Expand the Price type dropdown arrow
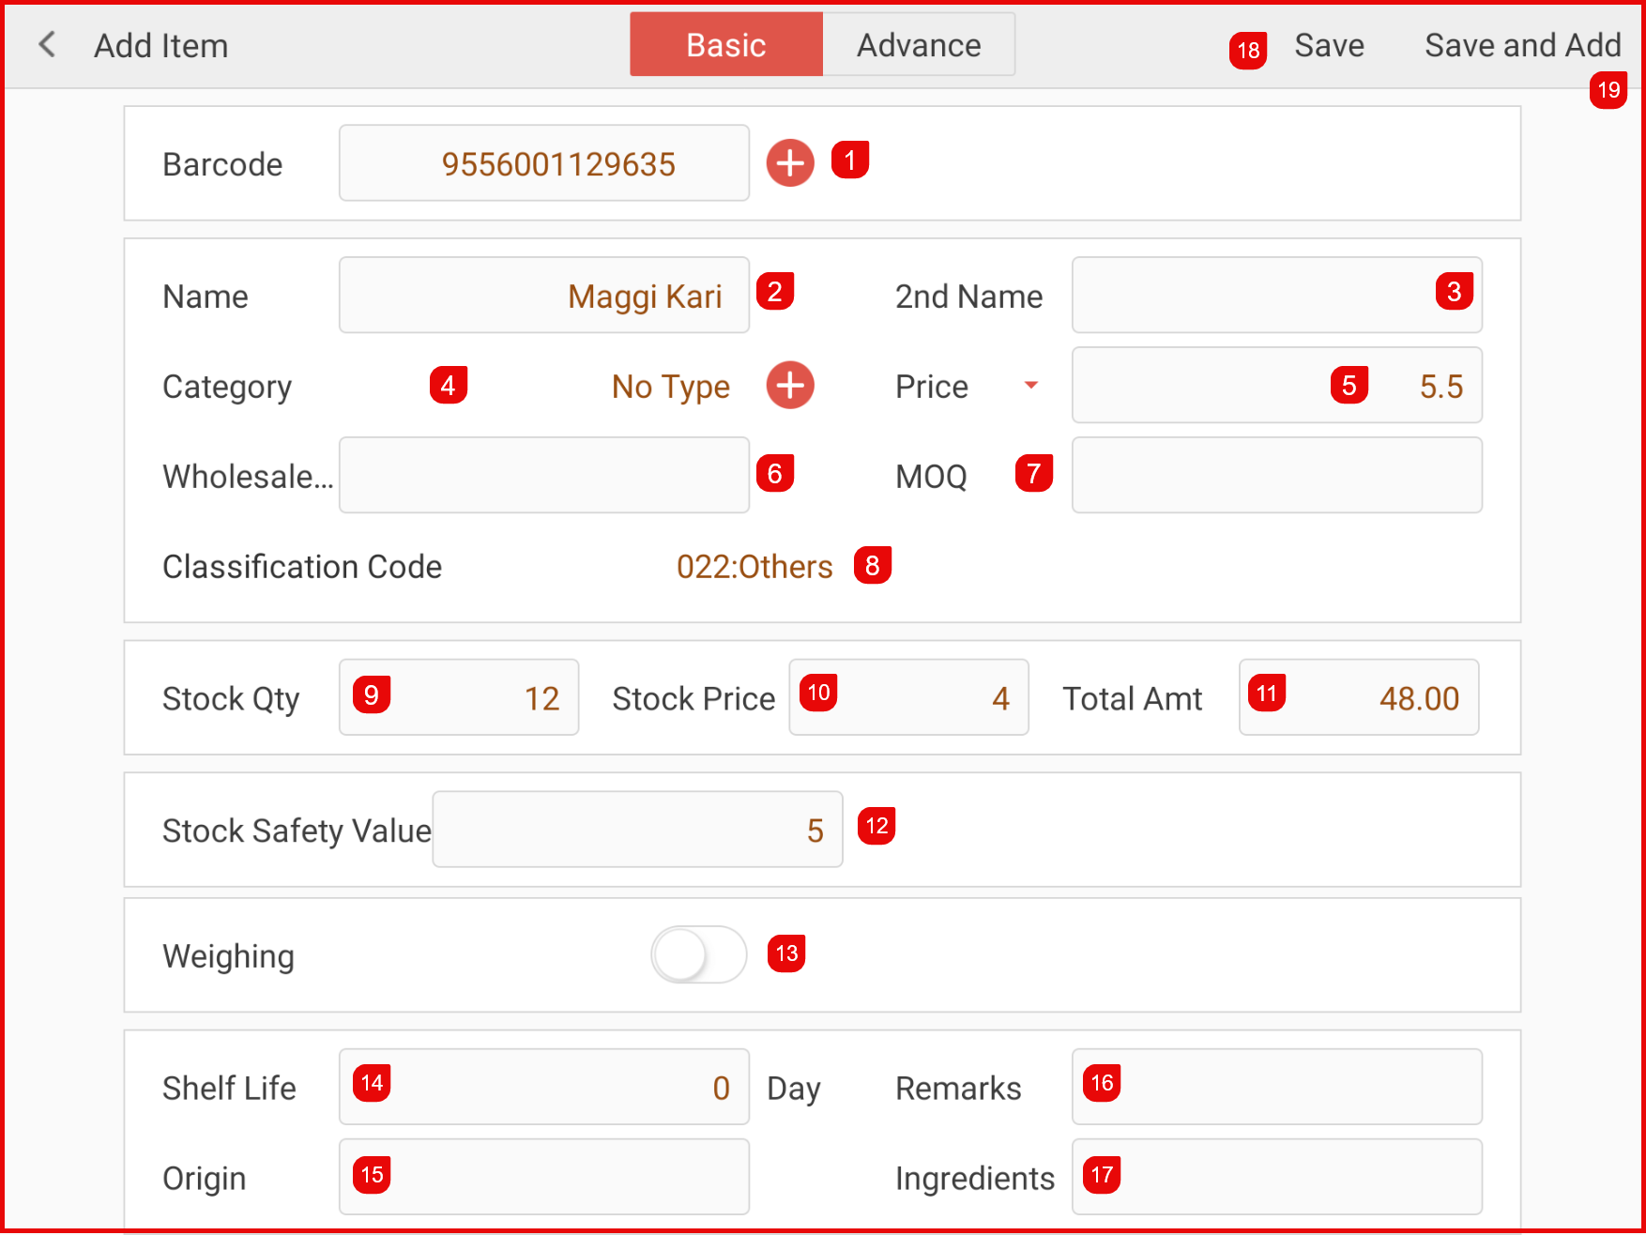The width and height of the screenshot is (1646, 1235). [1030, 386]
